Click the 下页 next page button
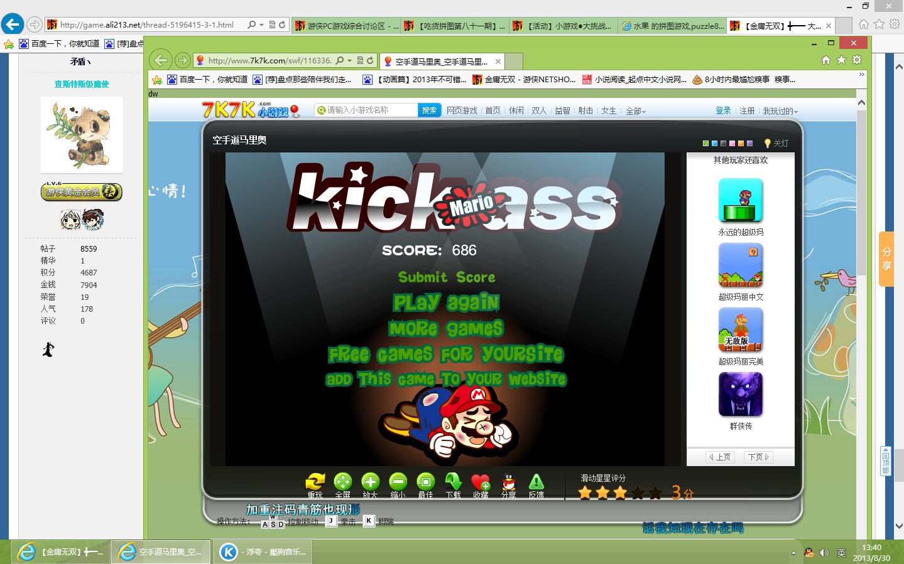This screenshot has width=904, height=564. tap(758, 457)
